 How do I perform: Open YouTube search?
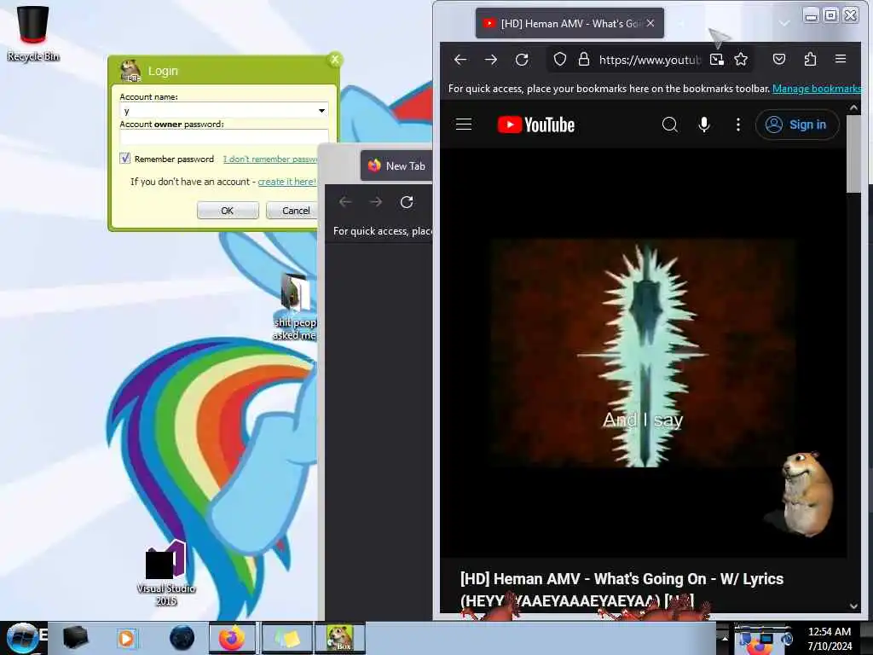click(670, 125)
